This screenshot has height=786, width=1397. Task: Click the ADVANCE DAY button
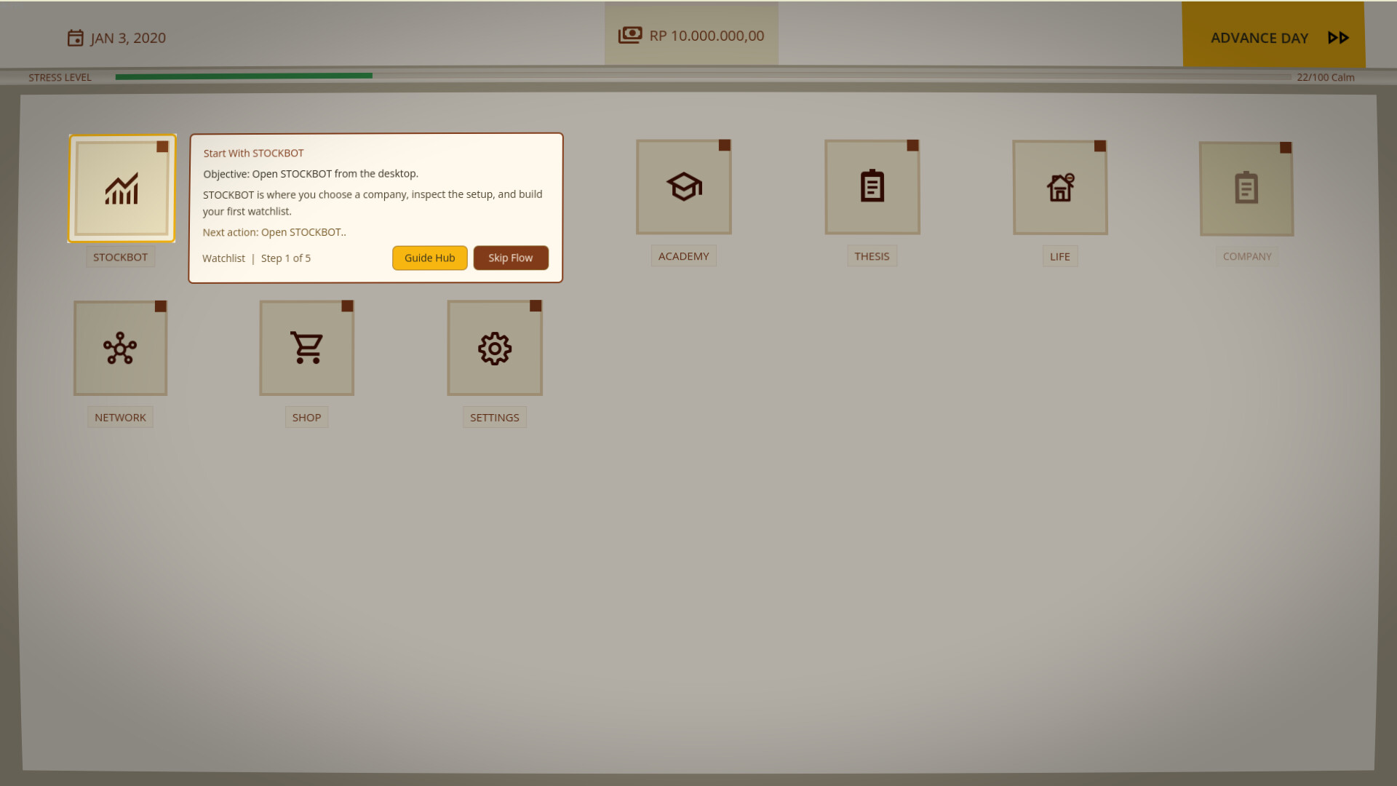click(x=1273, y=35)
